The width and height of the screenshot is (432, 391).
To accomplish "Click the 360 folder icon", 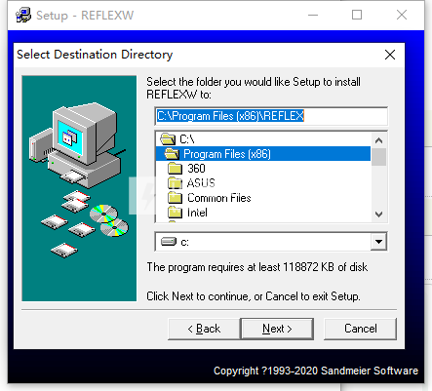I will tap(176, 169).
